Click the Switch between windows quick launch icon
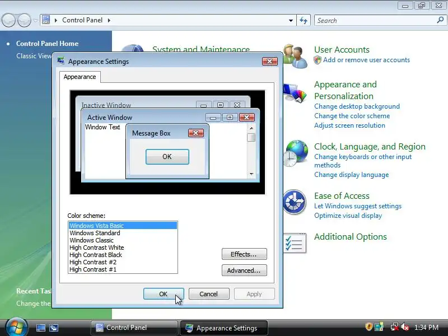This screenshot has width=448, height=336. tap(54, 328)
